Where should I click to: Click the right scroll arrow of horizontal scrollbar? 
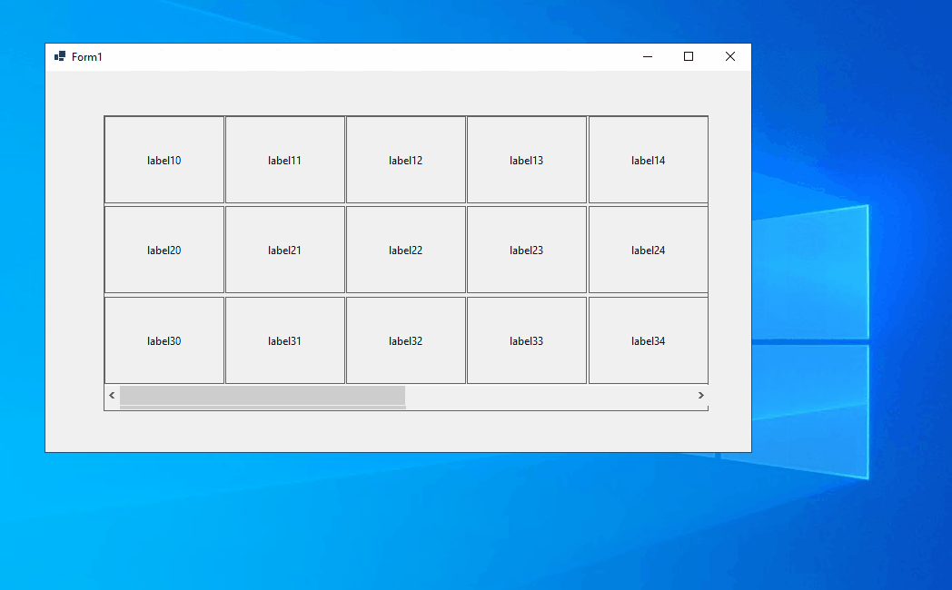point(700,396)
